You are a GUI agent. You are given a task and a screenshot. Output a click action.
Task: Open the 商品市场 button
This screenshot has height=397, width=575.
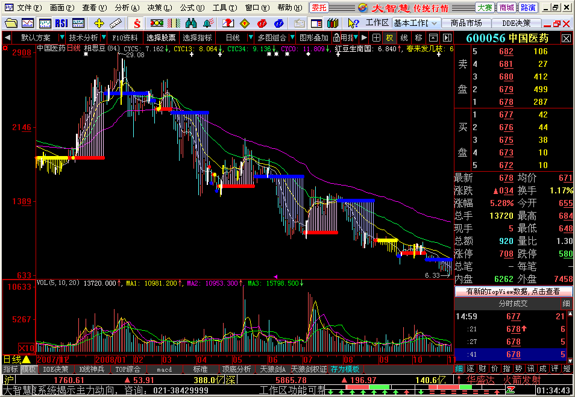466,23
